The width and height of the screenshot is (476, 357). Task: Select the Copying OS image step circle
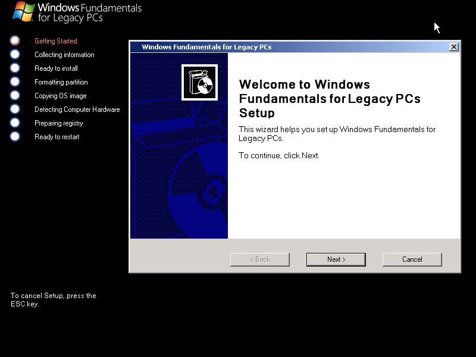coord(15,95)
